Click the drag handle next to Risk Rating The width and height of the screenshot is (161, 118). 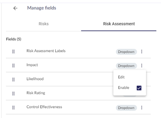pyautogui.click(x=13, y=93)
